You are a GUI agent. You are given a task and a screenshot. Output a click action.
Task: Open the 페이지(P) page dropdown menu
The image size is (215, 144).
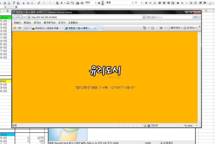coord(175,28)
